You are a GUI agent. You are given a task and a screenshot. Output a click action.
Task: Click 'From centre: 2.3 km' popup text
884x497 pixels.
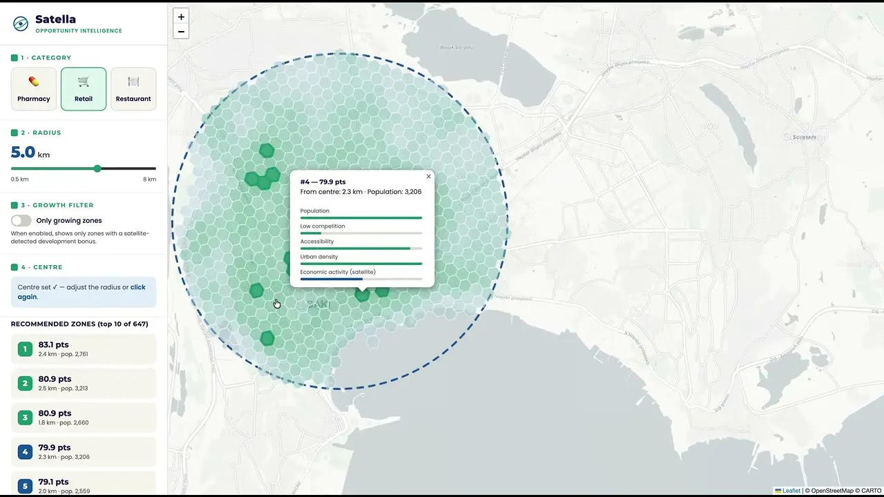[331, 192]
